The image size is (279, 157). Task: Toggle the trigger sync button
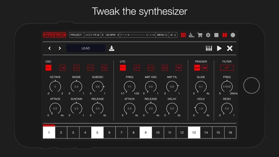pyautogui.click(x=197, y=68)
